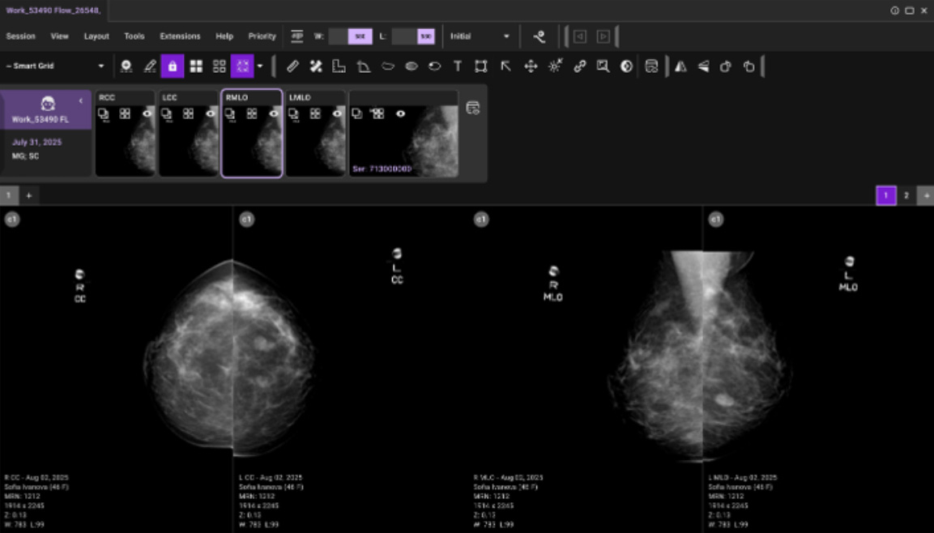The height and width of the screenshot is (533, 934).
Task: Choose the ellipse ROI tool
Action: tap(411, 66)
